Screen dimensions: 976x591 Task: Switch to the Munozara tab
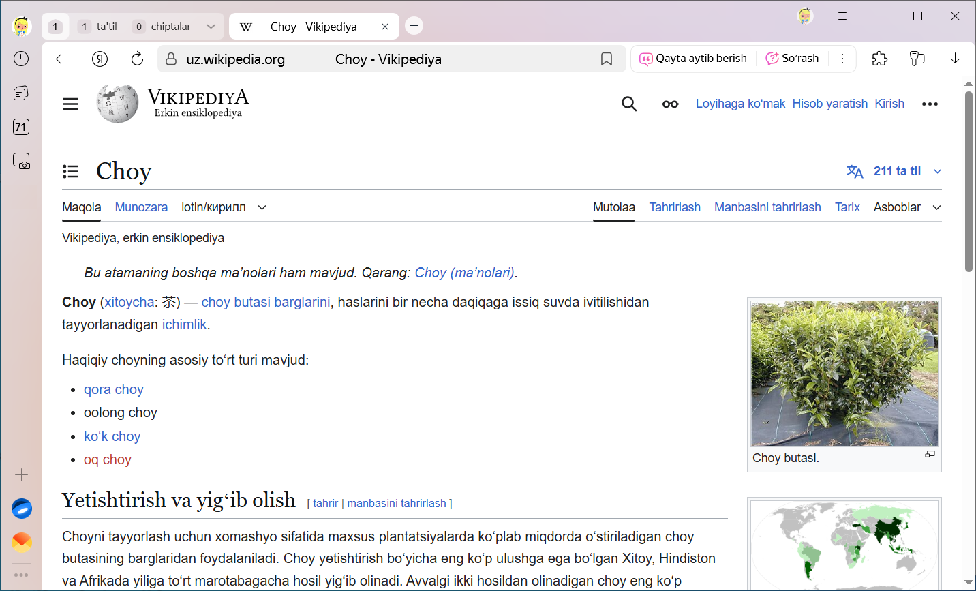pyautogui.click(x=141, y=207)
